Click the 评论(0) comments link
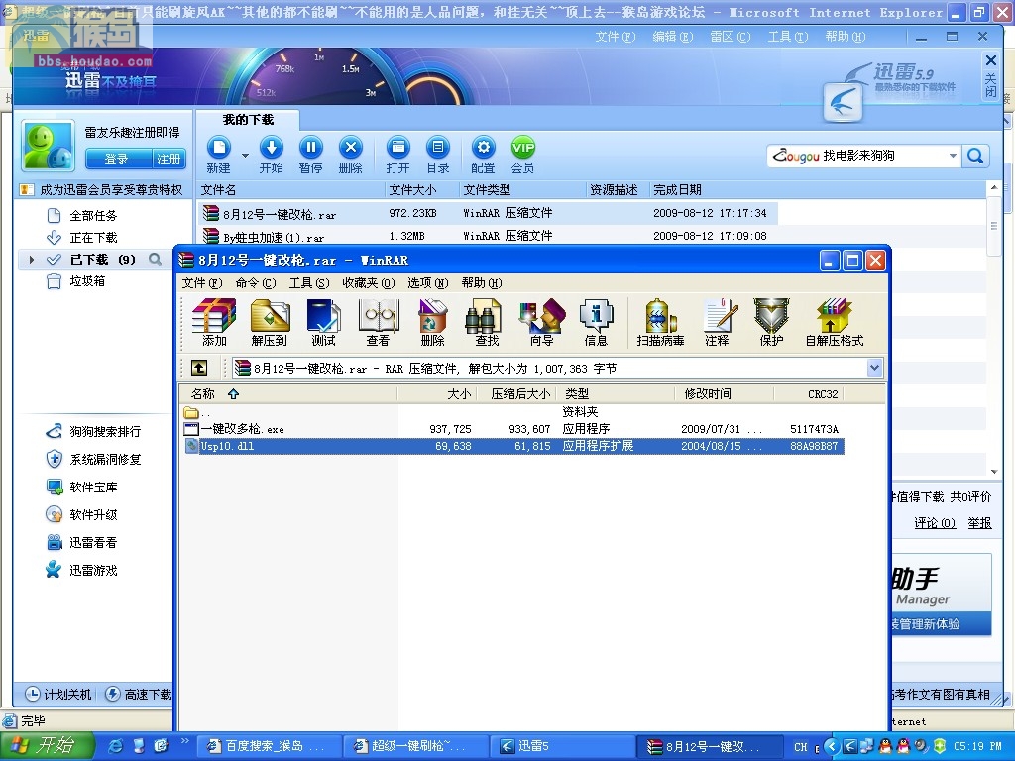 pyautogui.click(x=935, y=523)
